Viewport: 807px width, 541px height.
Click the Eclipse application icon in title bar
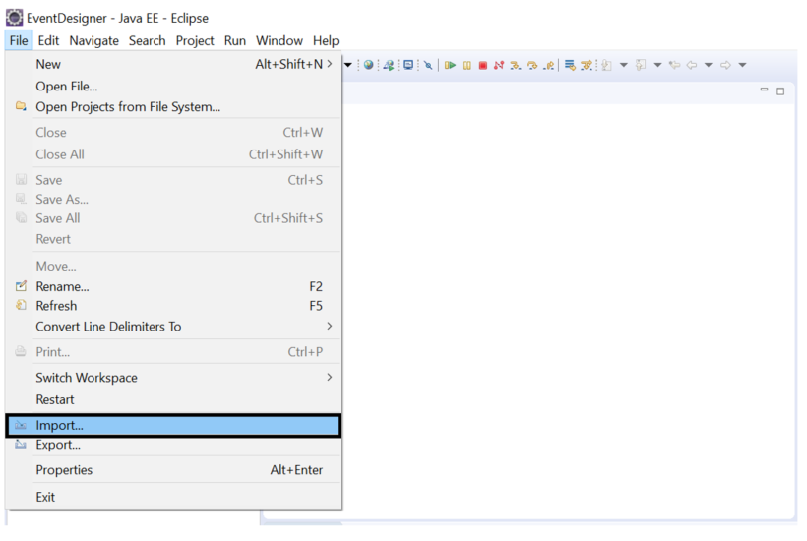[x=14, y=18]
